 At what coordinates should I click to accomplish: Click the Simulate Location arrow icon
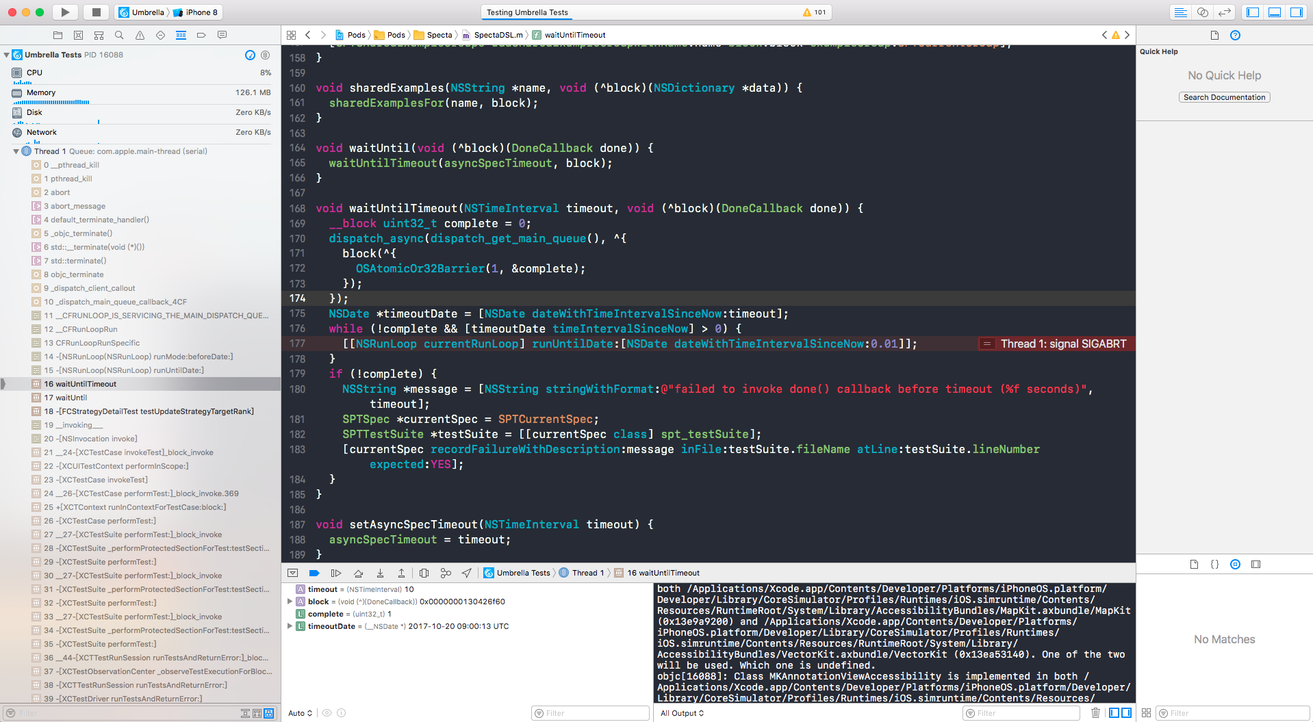[x=467, y=573]
